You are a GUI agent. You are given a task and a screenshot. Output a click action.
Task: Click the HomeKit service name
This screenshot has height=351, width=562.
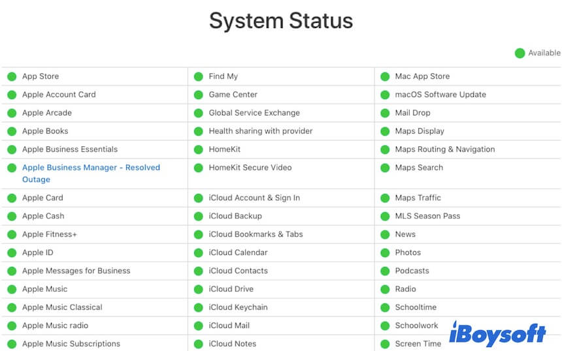click(x=224, y=149)
